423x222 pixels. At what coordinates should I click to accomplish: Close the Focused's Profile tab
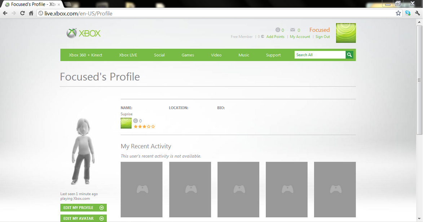pos(58,5)
